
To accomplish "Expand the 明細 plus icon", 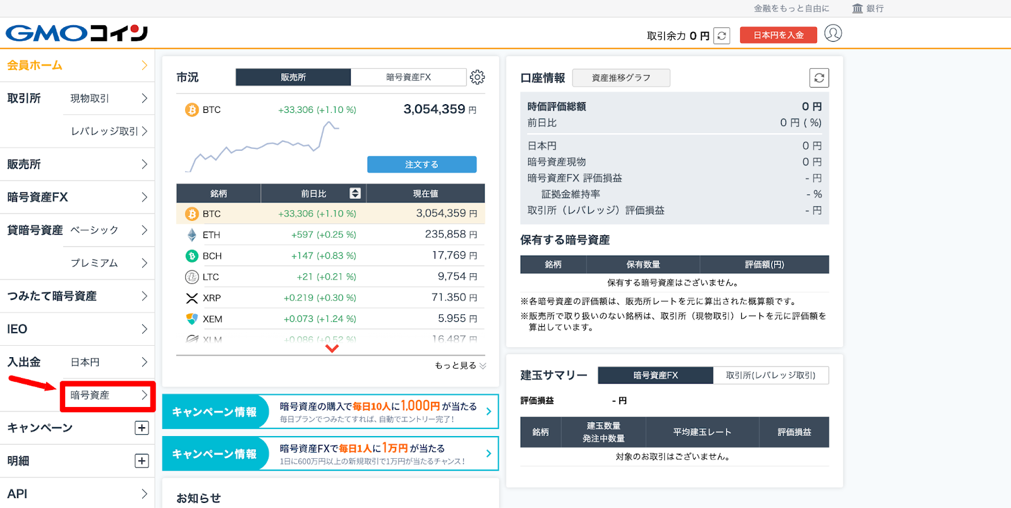I will (x=142, y=461).
